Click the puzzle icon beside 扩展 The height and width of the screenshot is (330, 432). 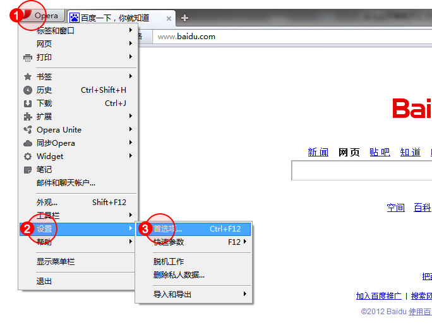coord(28,117)
